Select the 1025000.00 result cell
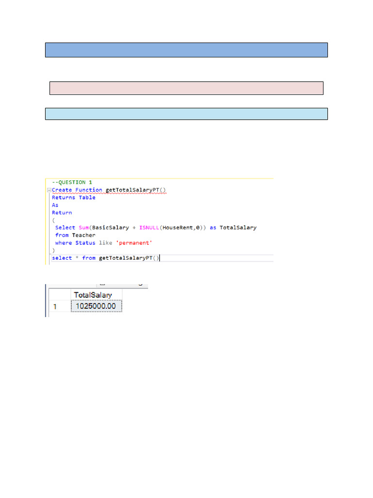373x498 pixels. coord(97,306)
